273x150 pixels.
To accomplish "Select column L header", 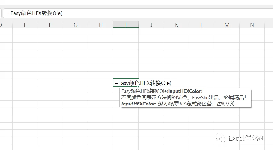I will 202,25.
